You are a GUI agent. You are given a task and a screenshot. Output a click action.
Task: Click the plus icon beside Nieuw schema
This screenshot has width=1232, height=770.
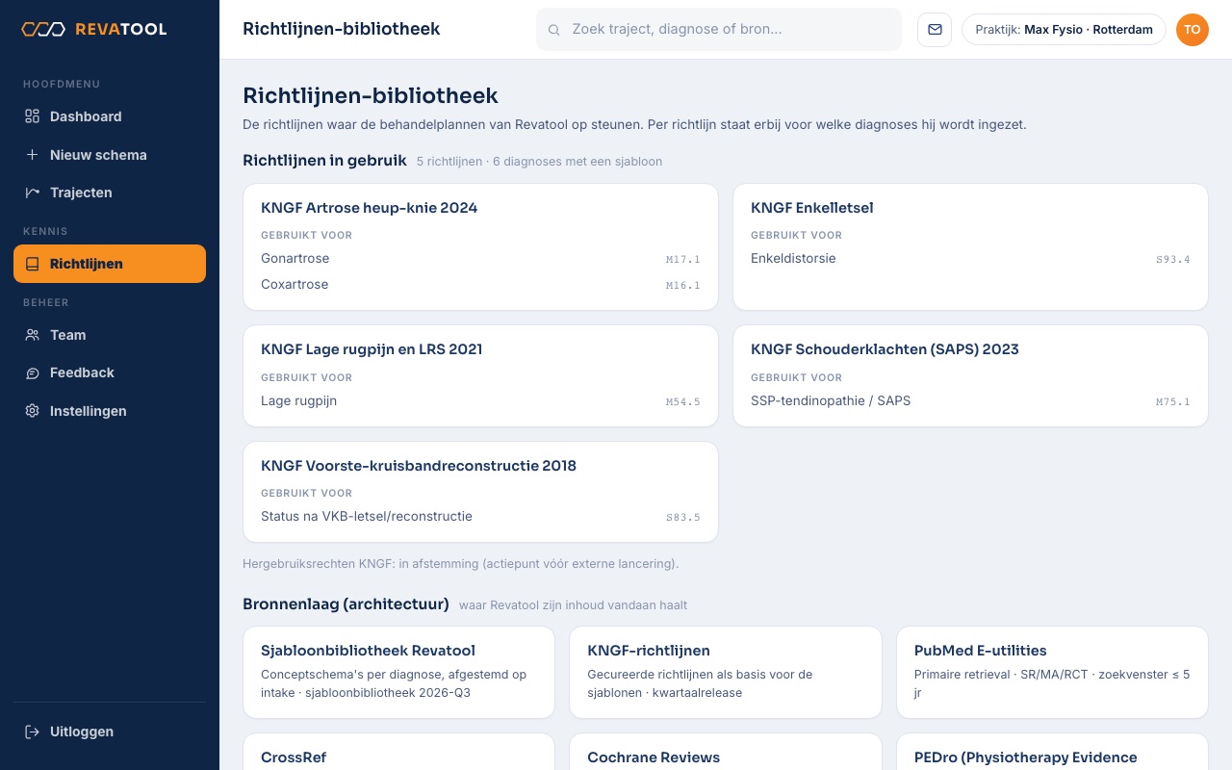click(x=32, y=155)
